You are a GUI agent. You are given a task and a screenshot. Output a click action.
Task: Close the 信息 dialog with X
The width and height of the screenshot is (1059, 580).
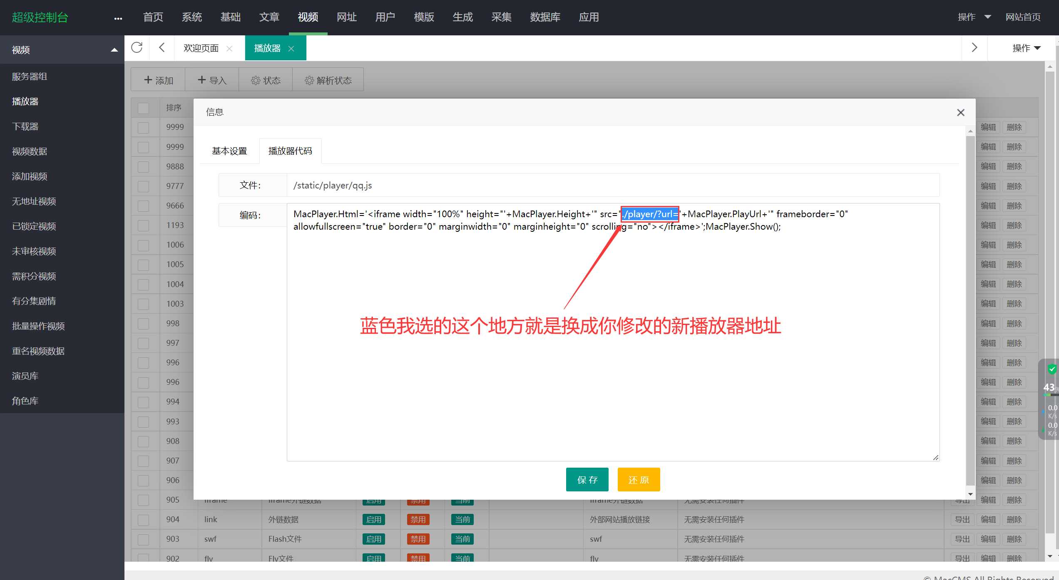coord(961,112)
